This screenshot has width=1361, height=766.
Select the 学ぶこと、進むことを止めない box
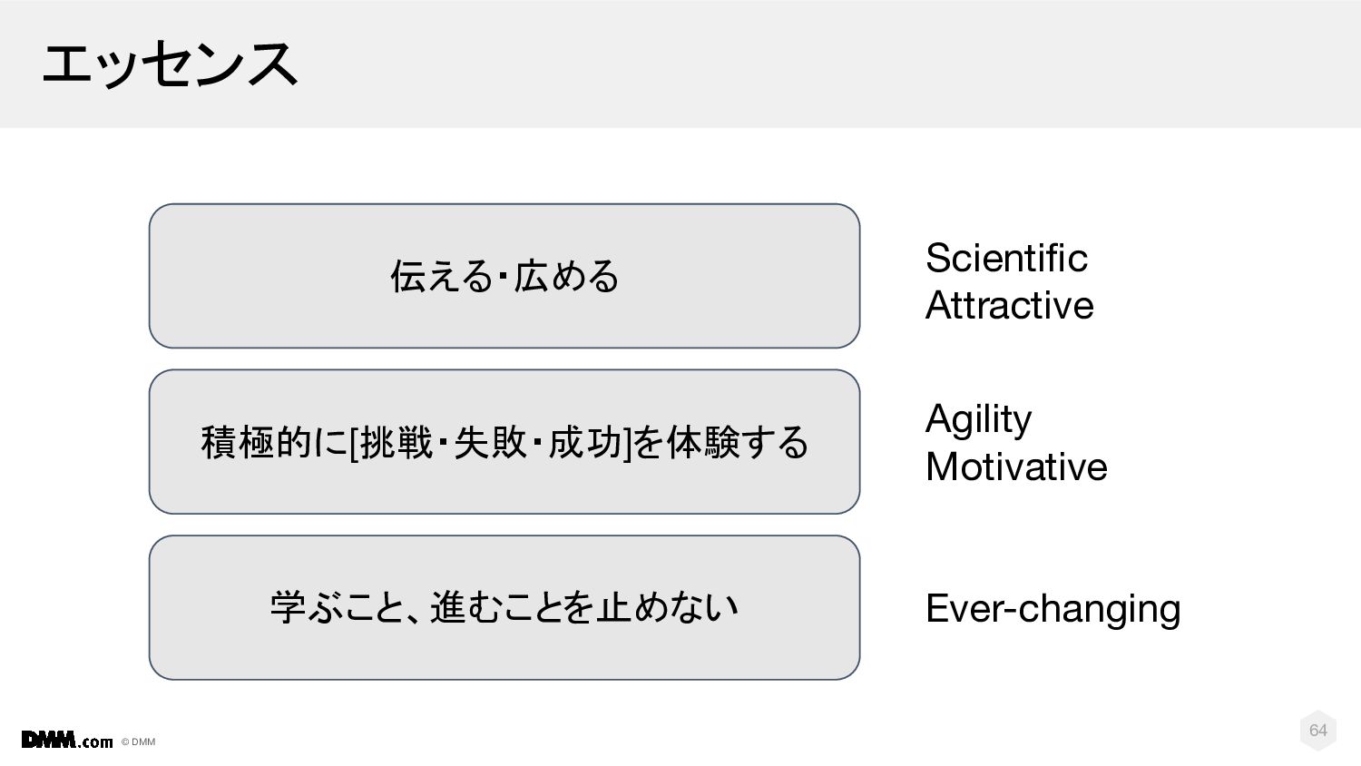[504, 607]
